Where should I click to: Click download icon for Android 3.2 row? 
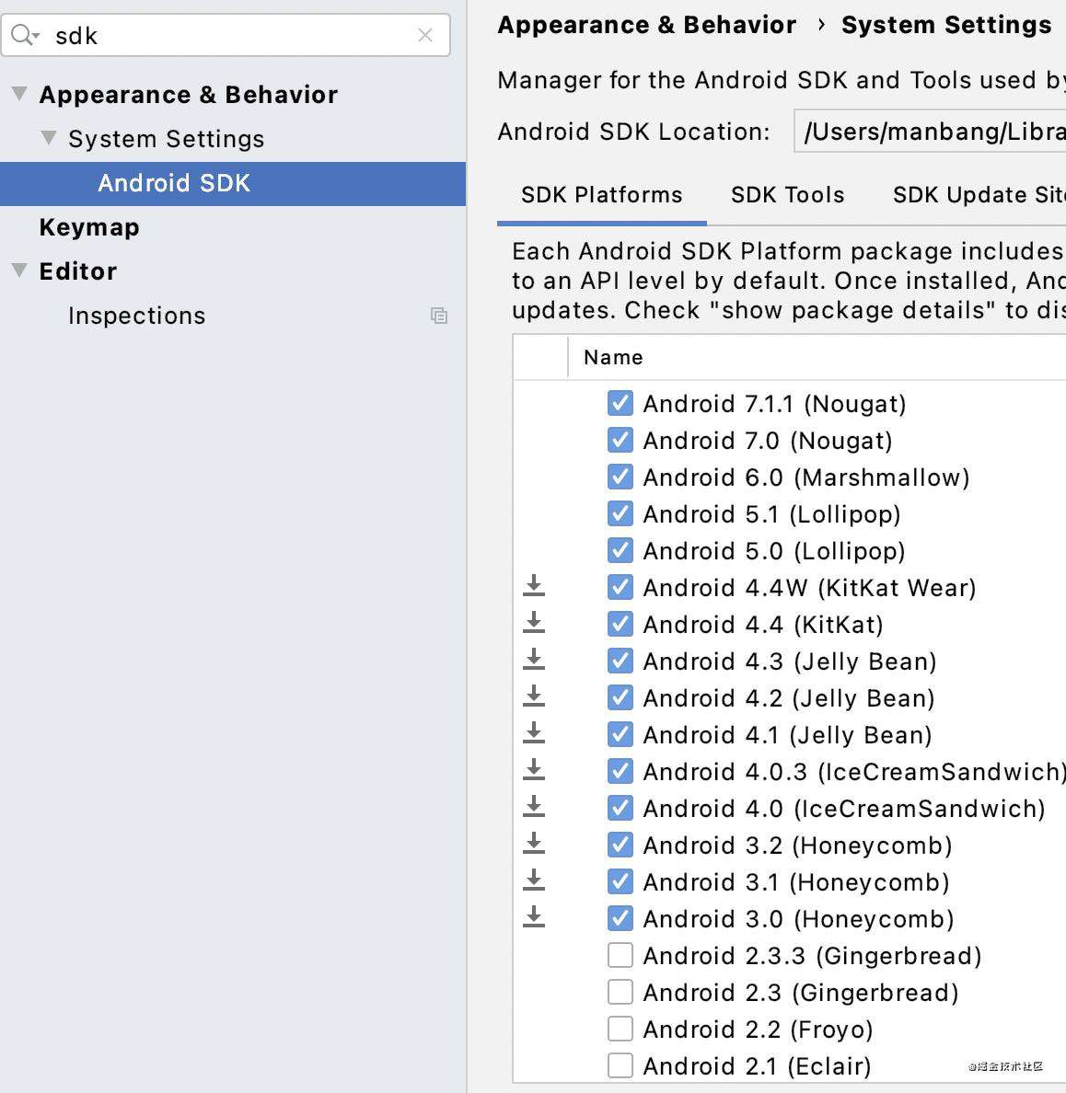click(x=534, y=845)
